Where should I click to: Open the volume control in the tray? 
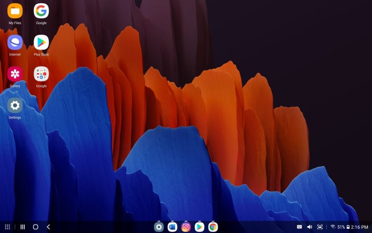click(309, 227)
